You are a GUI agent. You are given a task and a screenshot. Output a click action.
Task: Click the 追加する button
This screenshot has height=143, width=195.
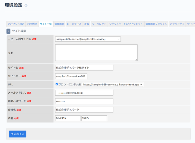pos(18,134)
